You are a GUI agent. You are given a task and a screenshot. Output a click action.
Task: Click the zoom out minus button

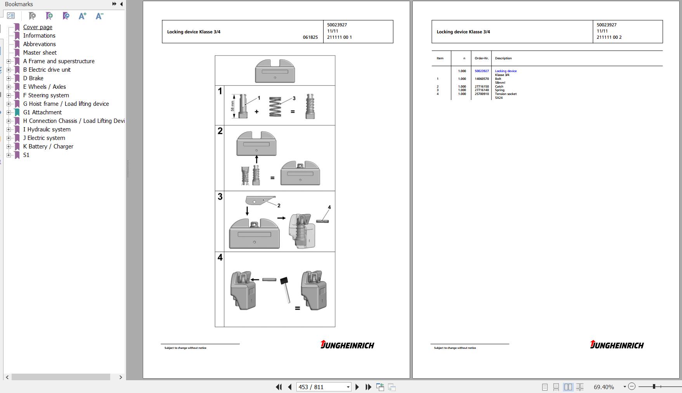tap(632, 386)
